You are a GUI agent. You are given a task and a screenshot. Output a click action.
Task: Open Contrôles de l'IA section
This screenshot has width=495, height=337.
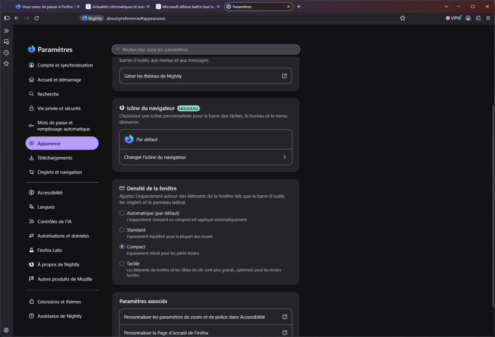[x=62, y=221]
